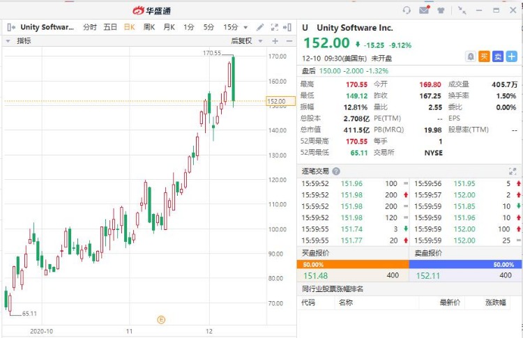Zoom in chart with plus icon
The height and width of the screenshot is (338, 523).
(x=275, y=41)
